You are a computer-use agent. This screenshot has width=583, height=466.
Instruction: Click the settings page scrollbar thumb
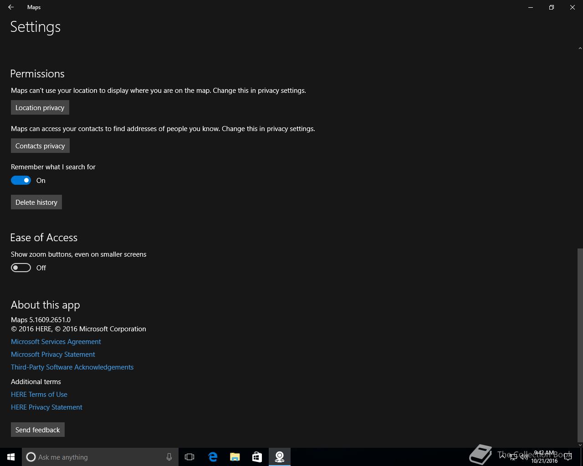(x=580, y=344)
